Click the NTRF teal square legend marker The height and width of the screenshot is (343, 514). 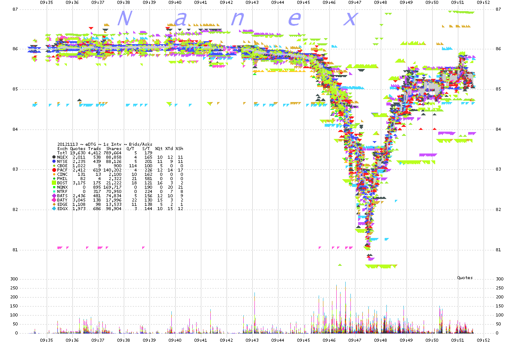coord(54,192)
